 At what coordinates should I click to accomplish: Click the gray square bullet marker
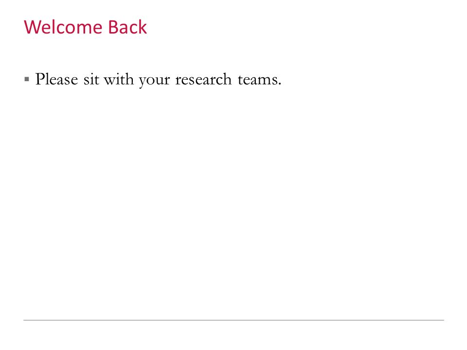point(27,79)
